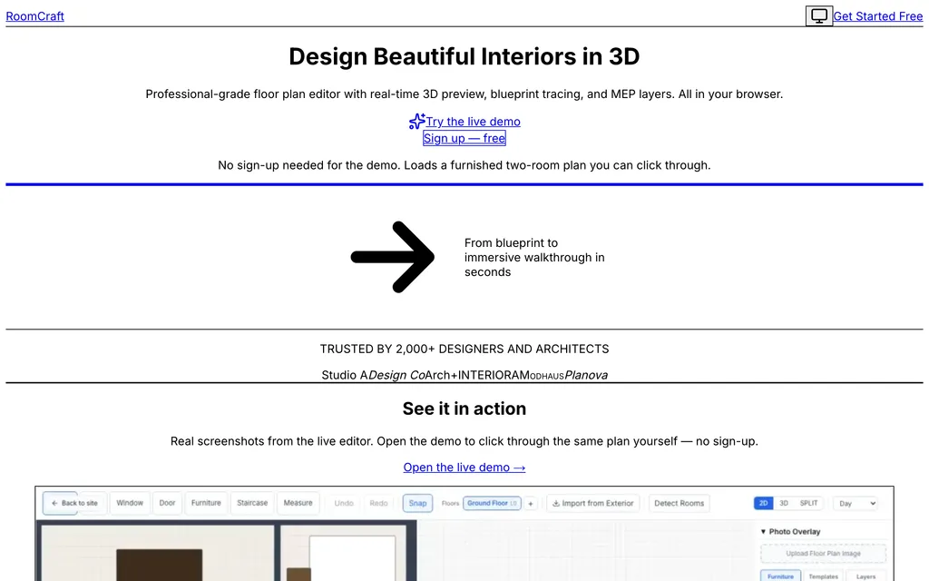
Task: Open Try the live demo link
Action: pyautogui.click(x=473, y=122)
